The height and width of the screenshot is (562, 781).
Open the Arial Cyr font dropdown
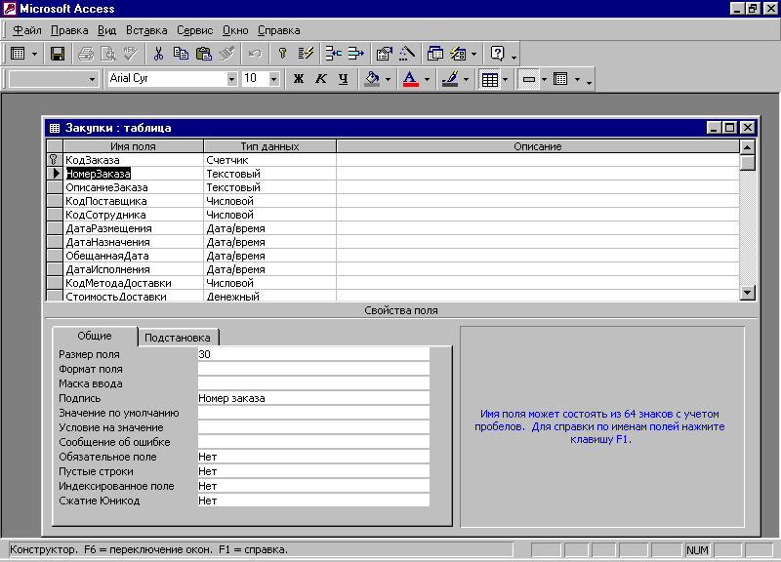(x=231, y=79)
